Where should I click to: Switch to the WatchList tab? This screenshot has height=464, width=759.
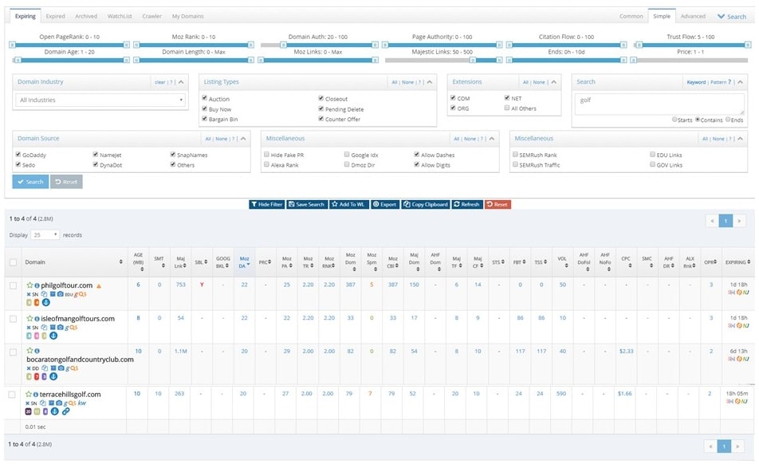(x=120, y=16)
